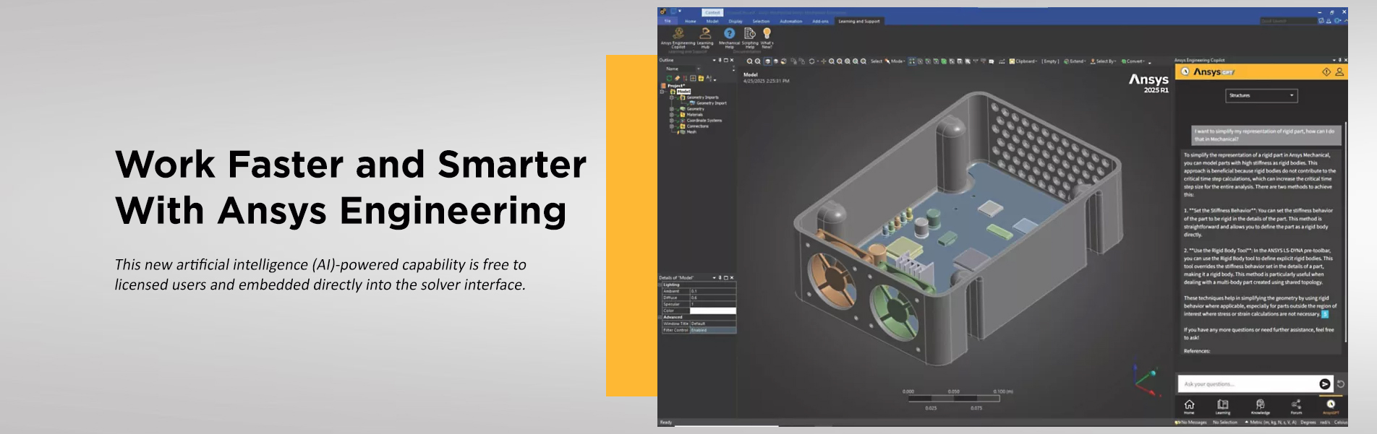Open Scripting Help
Image resolution: width=1377 pixels, height=434 pixels.
click(750, 38)
